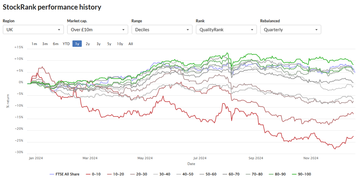
Task: Open the Region dropdown showing UK
Action: [33, 30]
